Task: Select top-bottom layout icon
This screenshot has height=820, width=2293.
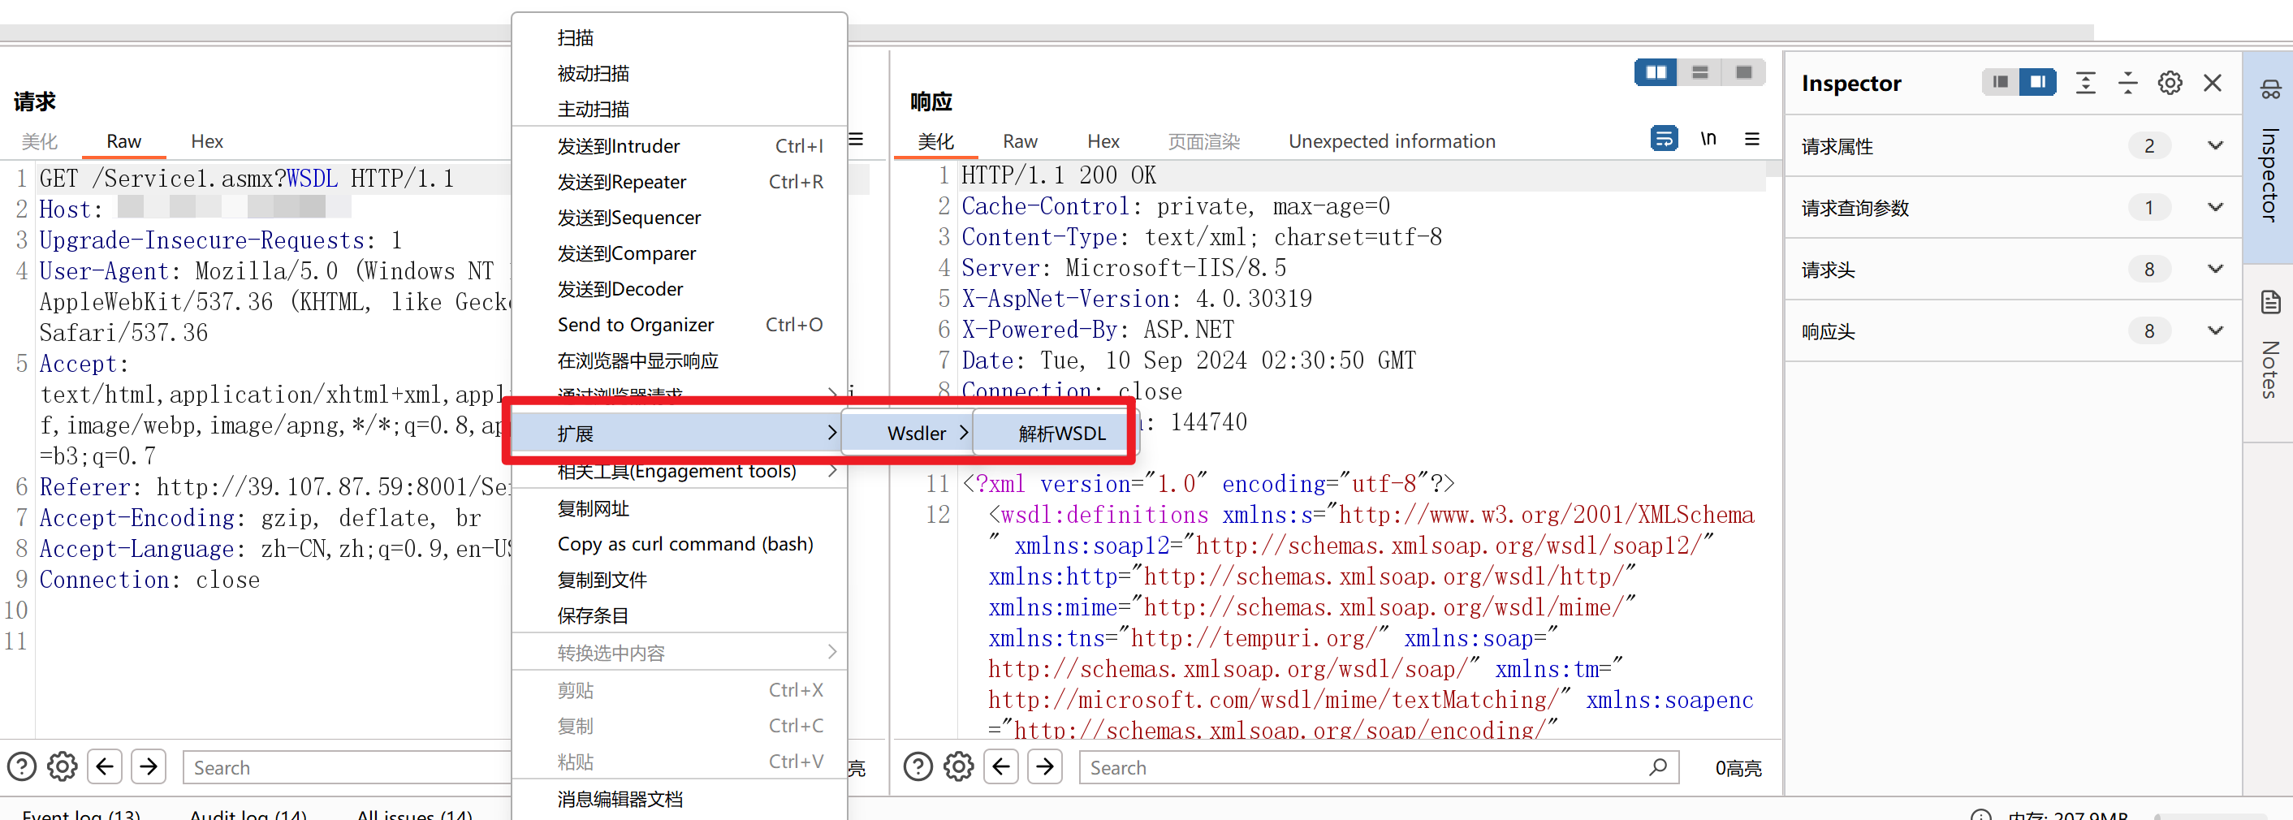Action: pos(1699,72)
